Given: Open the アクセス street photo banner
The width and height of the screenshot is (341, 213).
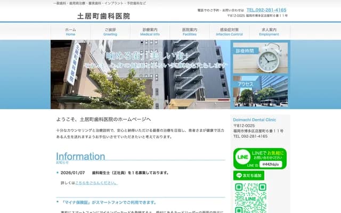Looking at the screenshot, I should click(x=261, y=91).
